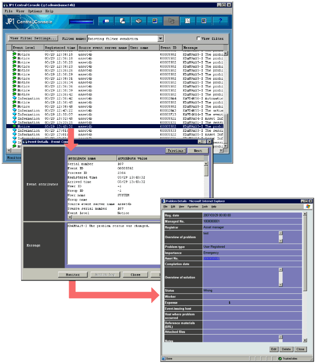
Task: Click the Close button in Problem Details page
Action: coord(300,349)
